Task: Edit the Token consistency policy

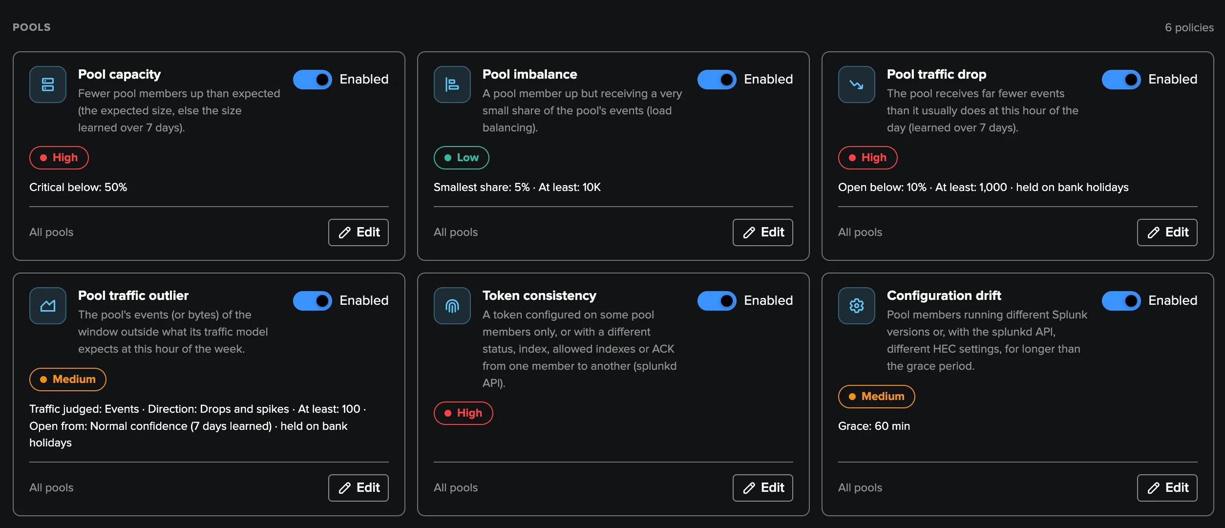Action: pyautogui.click(x=763, y=488)
